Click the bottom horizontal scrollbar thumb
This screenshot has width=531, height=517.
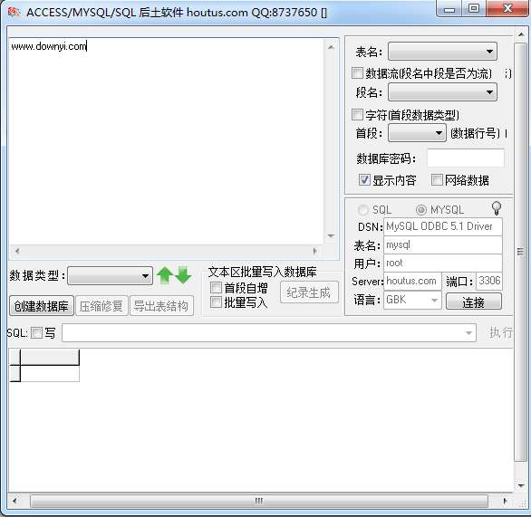259,501
